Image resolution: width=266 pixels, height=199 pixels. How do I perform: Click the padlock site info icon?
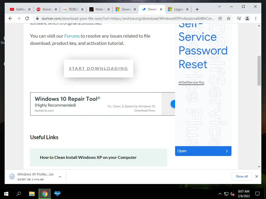(37, 18)
